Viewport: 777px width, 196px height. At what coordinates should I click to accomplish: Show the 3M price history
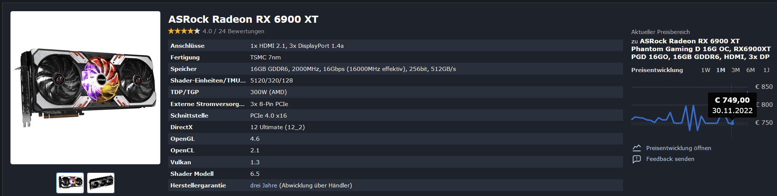click(x=735, y=70)
